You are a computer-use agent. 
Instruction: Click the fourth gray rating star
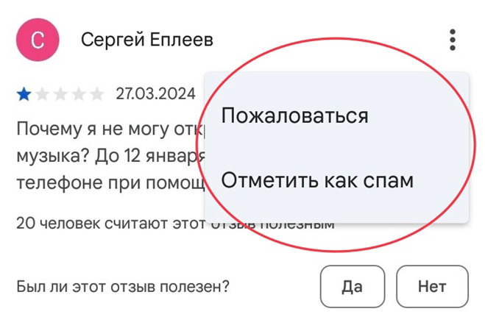(79, 94)
